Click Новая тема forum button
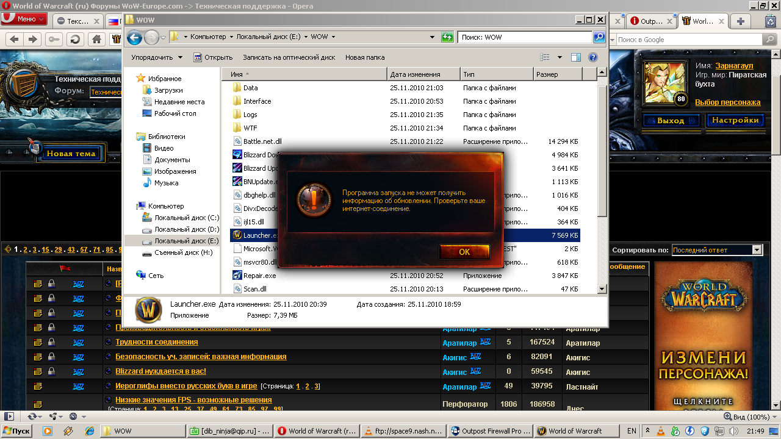Image resolution: width=781 pixels, height=439 pixels. 71,154
